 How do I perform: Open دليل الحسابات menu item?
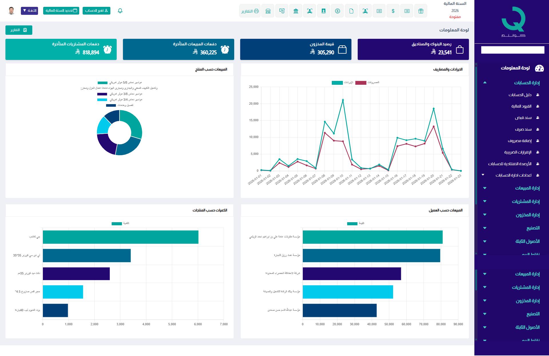(x=520, y=95)
